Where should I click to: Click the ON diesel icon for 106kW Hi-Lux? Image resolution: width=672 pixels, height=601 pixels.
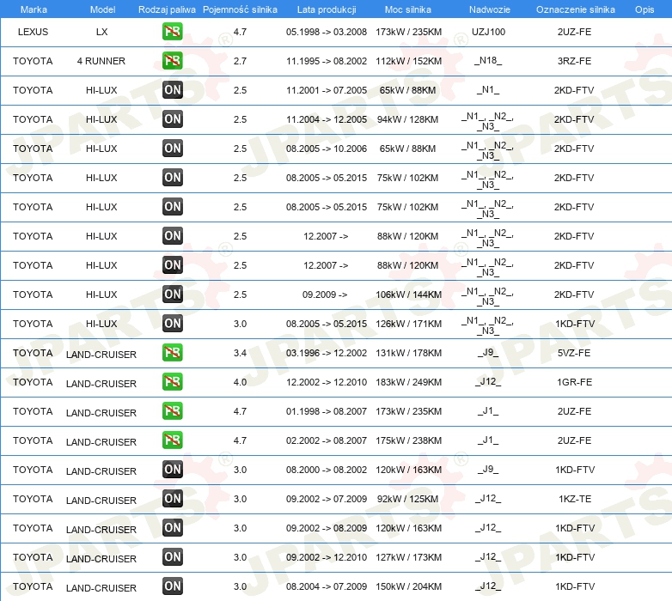[x=173, y=294]
